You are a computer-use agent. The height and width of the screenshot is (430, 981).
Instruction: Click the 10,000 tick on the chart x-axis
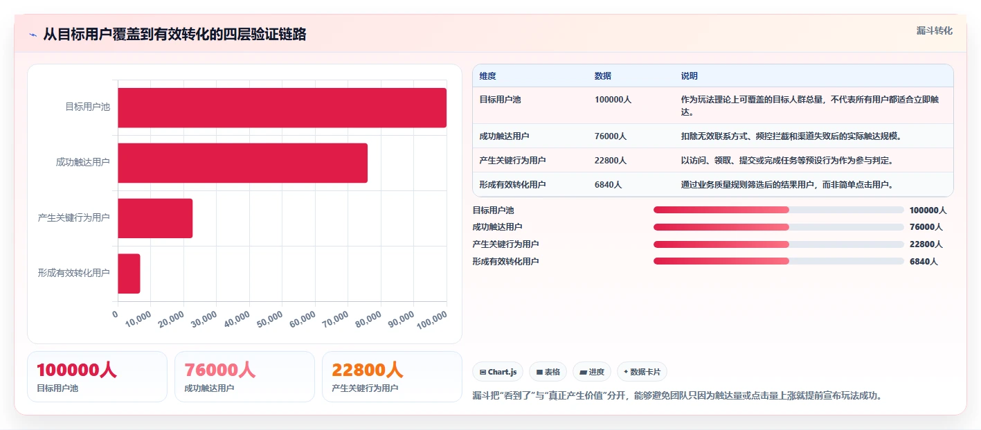pyautogui.click(x=138, y=320)
